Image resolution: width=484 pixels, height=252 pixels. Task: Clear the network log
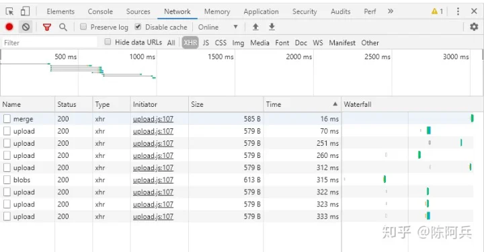pyautogui.click(x=26, y=27)
